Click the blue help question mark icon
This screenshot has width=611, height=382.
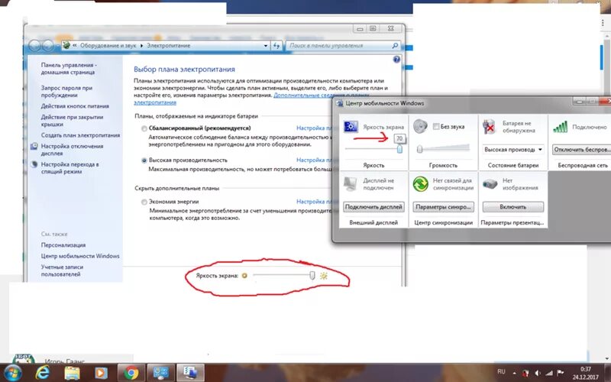click(396, 60)
